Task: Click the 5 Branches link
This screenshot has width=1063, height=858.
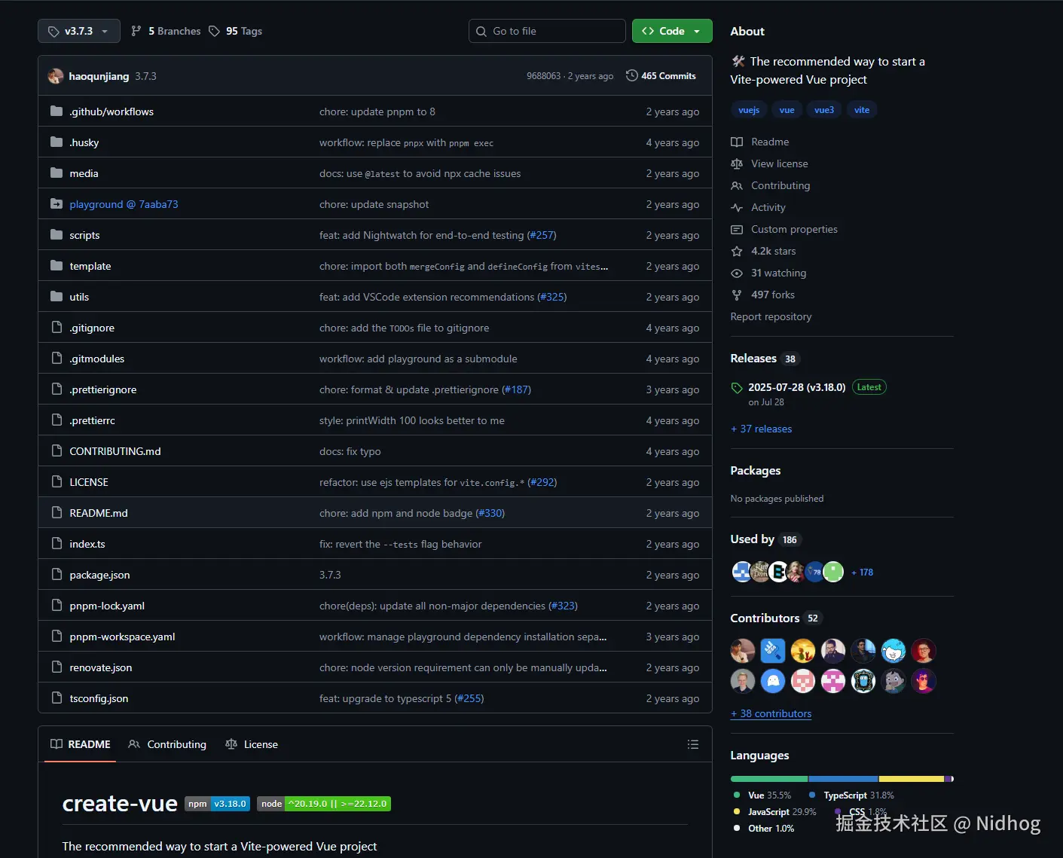Action: pyautogui.click(x=166, y=31)
